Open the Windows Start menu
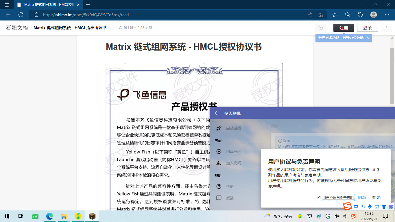The image size is (395, 222). [7, 216]
